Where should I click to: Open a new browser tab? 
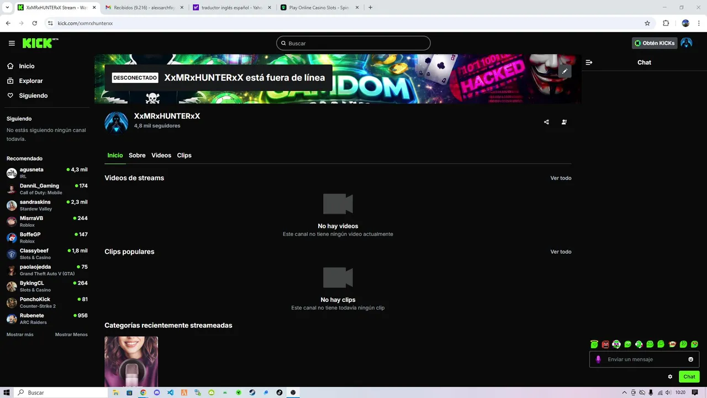tap(370, 8)
